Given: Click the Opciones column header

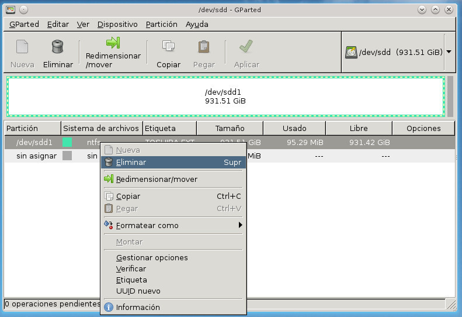Looking at the screenshot, I should 423,129.
